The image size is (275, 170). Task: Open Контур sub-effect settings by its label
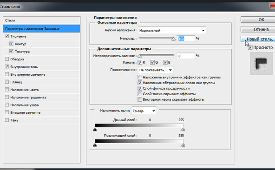click(x=20, y=44)
